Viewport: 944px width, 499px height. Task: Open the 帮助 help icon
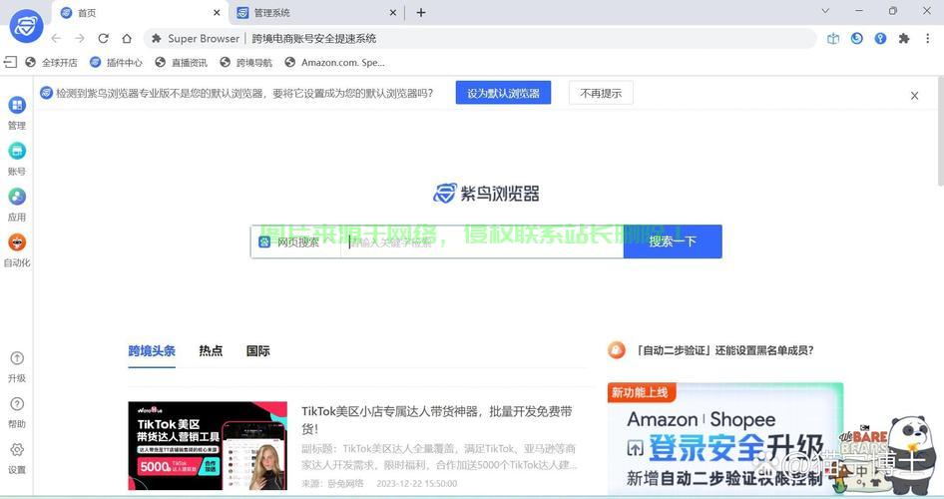17,404
